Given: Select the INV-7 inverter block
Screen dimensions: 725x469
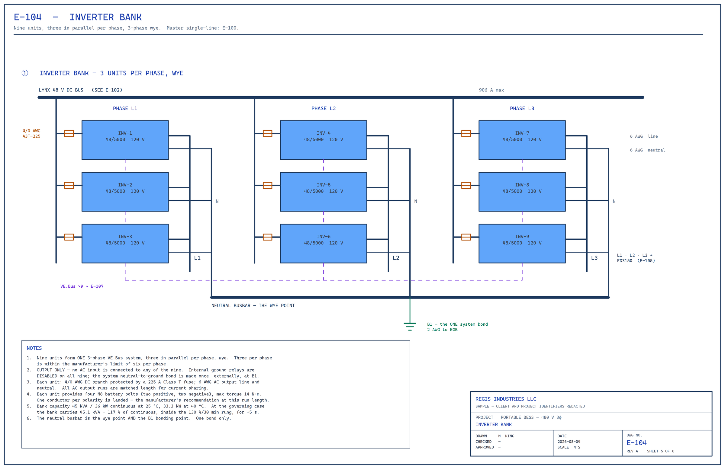Looking at the screenshot, I should coord(522,140).
